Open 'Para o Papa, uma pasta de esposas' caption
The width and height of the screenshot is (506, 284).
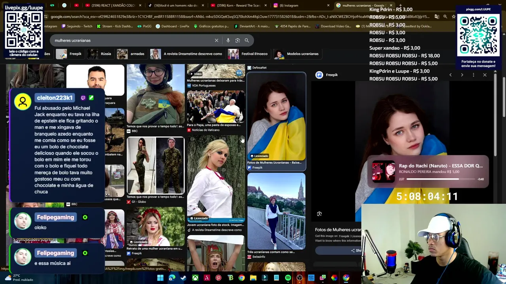213,125
